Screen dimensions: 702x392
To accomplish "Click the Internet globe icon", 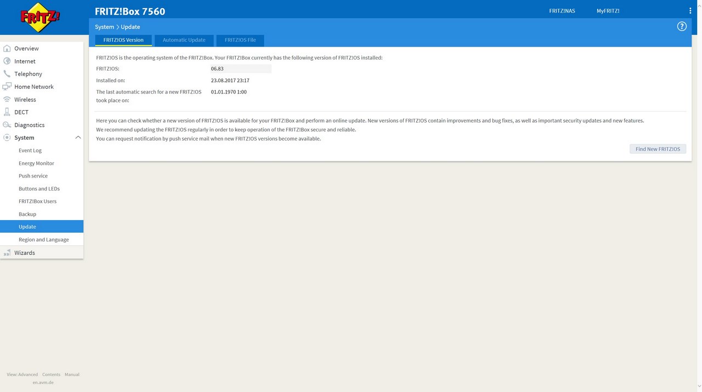I will click(7, 61).
